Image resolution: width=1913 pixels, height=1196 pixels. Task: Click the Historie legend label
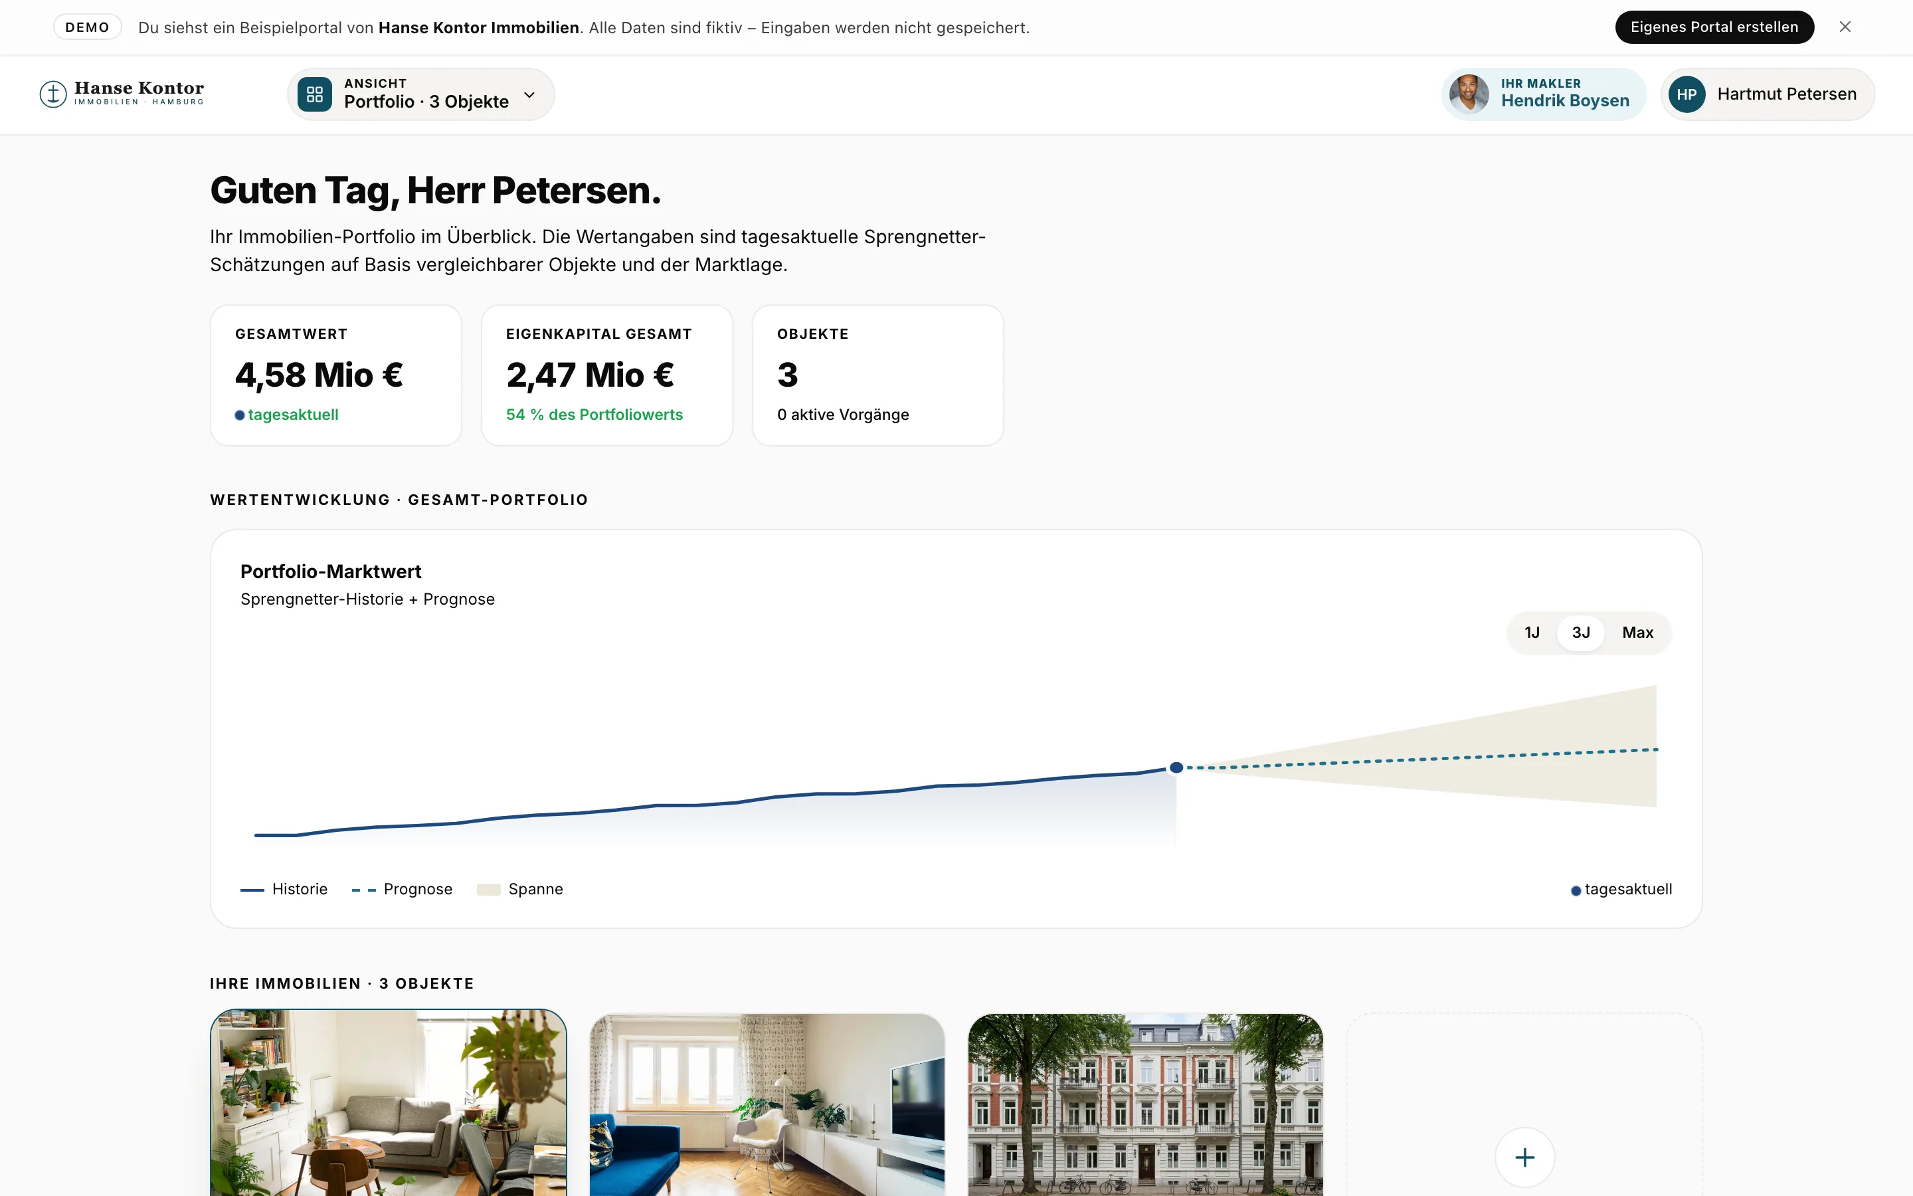pos(300,889)
